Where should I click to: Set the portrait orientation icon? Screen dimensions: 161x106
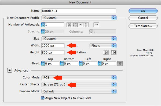coord(106,52)
